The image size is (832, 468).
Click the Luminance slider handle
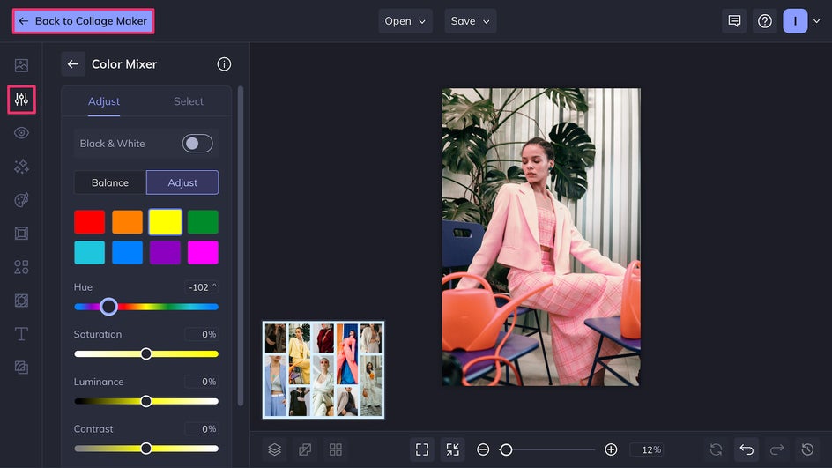pyautogui.click(x=146, y=401)
